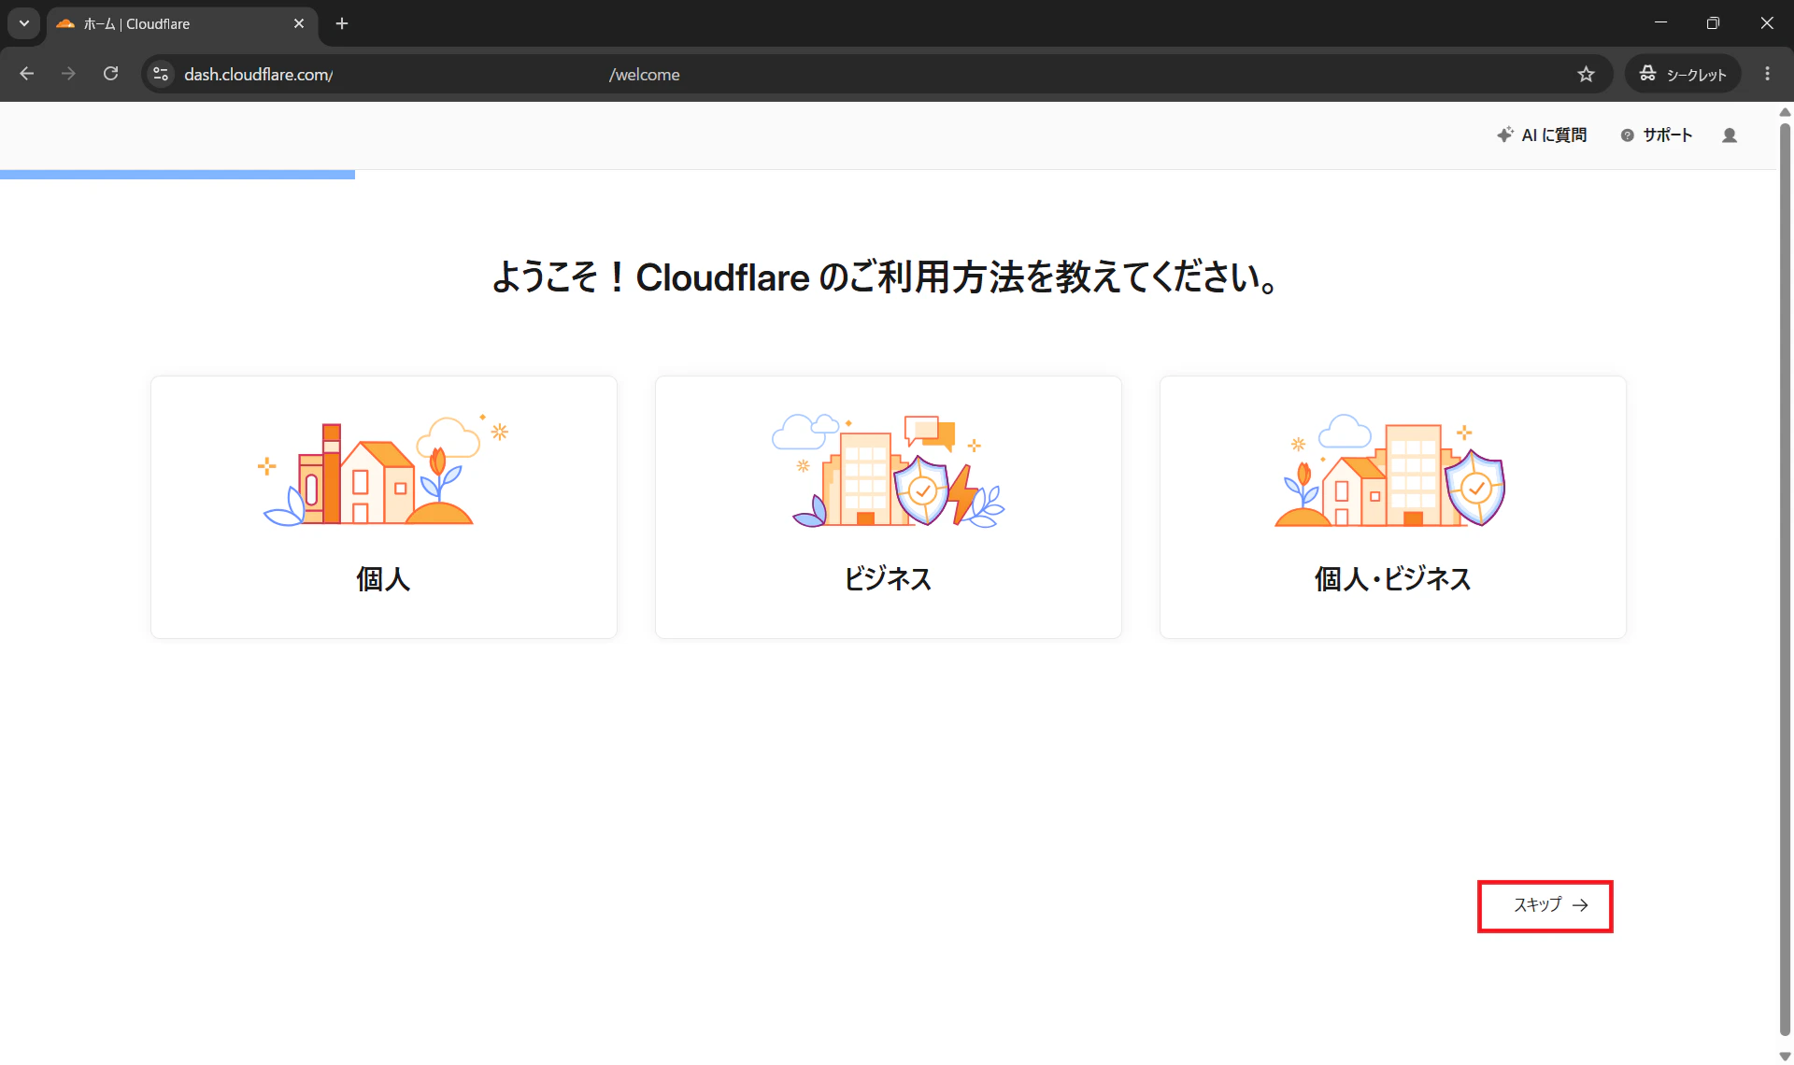Screen dimensions: 1794x1065
Task: Click the house illustration on 個人 card
Action: tap(384, 470)
